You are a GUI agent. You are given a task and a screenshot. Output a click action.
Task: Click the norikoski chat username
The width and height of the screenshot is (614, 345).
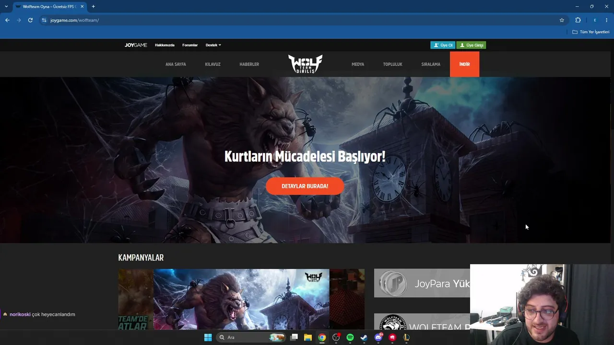tap(20, 314)
